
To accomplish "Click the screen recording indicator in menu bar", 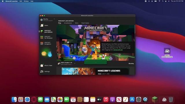I will click(146, 1).
